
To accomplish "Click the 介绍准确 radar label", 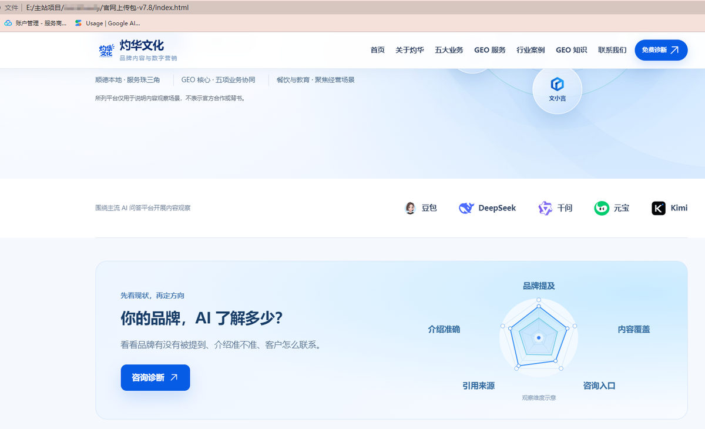I will click(x=444, y=330).
